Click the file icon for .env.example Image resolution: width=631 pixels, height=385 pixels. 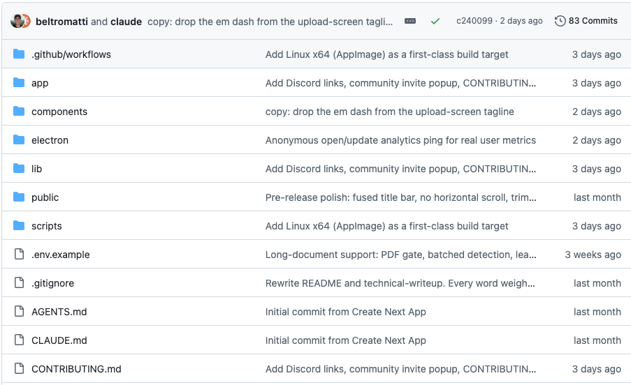click(x=19, y=254)
